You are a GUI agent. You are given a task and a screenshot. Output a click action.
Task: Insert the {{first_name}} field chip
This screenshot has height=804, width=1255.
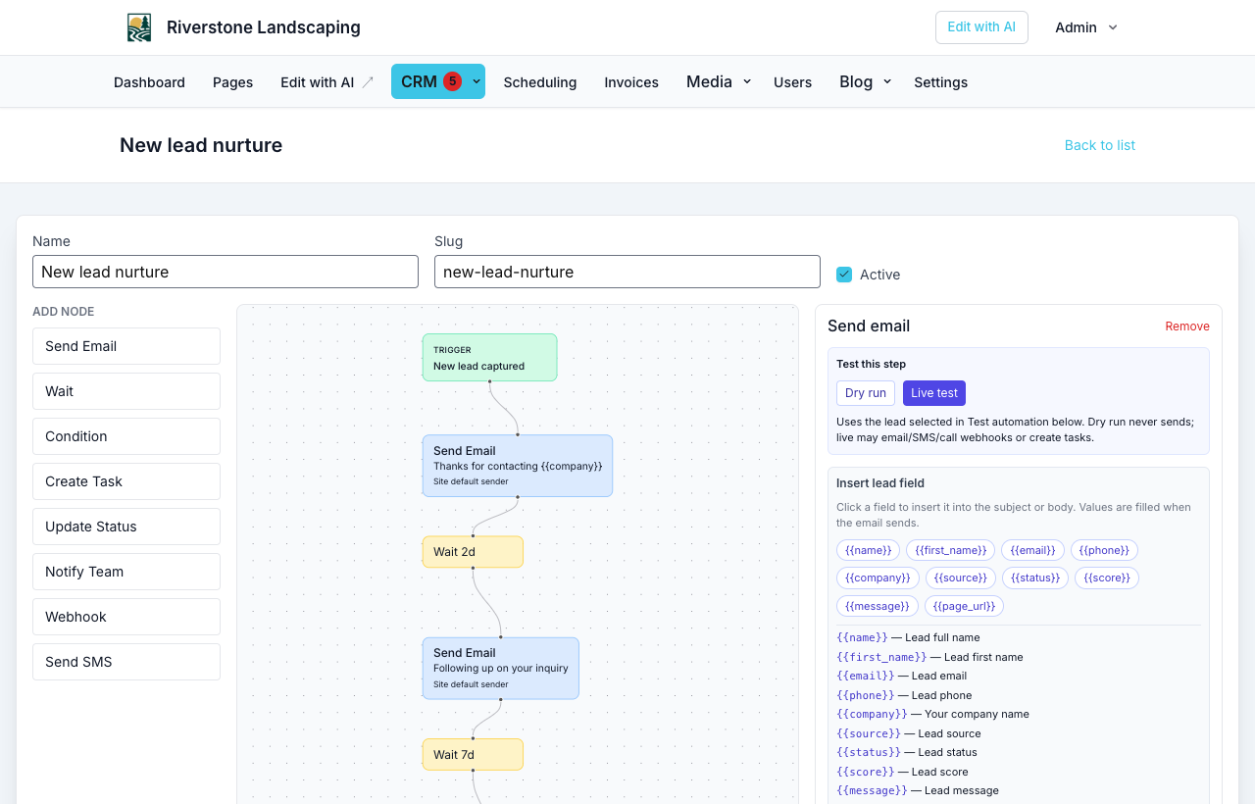pyautogui.click(x=950, y=550)
